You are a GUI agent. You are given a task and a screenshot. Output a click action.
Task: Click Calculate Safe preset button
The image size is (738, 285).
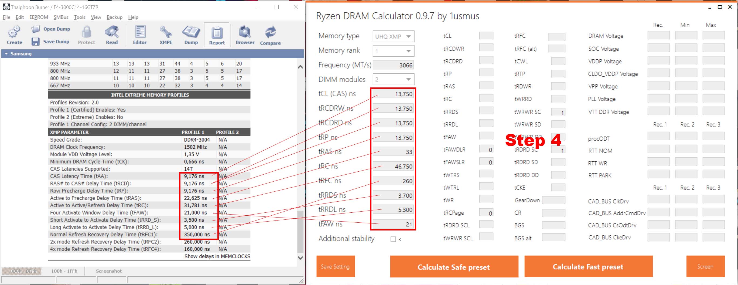pos(454,266)
